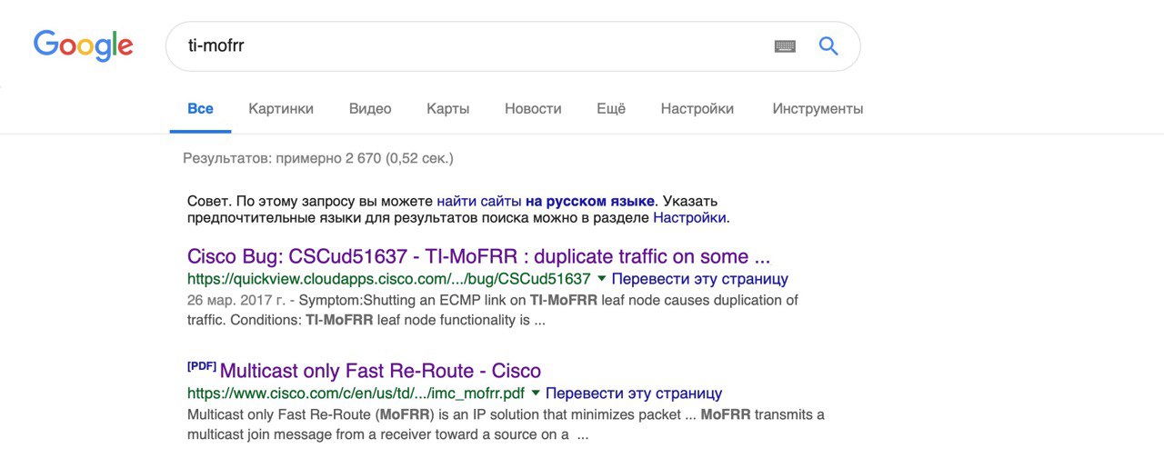Screen dimensions: 1164x458
Task: Switch to the Картинки tab
Action: [x=281, y=109]
